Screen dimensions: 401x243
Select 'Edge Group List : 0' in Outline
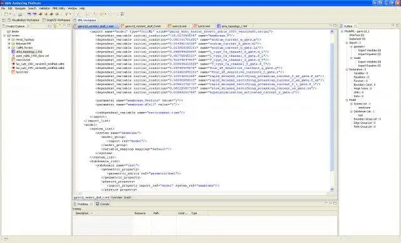(x=365, y=123)
